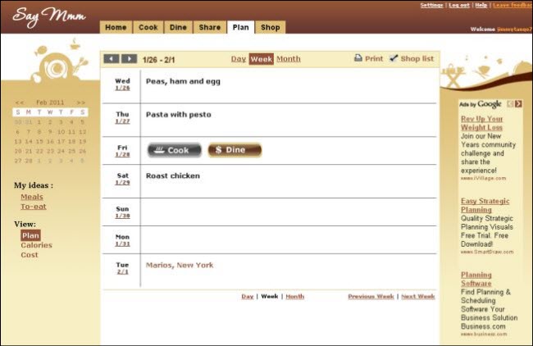Viewport: 533px width, 346px height.
Task: Click the Print icon
Action: coord(358,59)
